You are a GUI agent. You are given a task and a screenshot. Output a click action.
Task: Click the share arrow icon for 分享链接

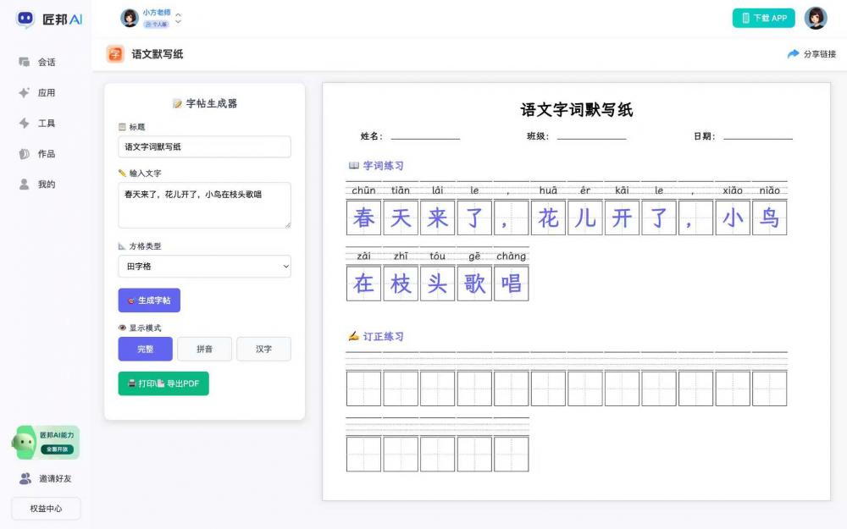click(793, 54)
